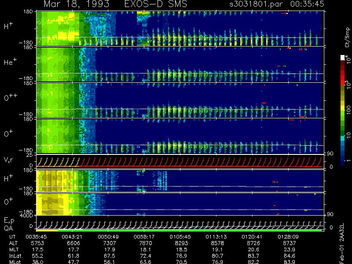Click the "UT" row header
Viewport: 352px width, 264px height.
point(13,237)
